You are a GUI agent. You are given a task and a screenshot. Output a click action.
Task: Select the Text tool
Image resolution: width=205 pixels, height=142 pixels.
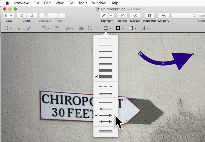(57, 28)
